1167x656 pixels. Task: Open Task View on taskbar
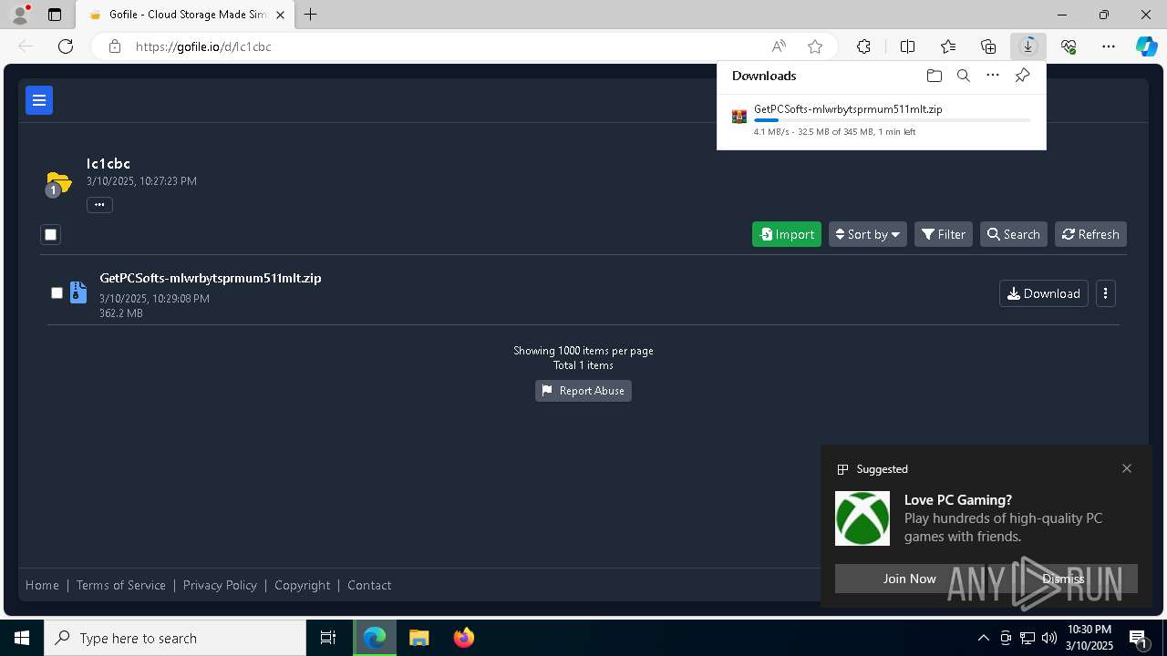tap(328, 638)
